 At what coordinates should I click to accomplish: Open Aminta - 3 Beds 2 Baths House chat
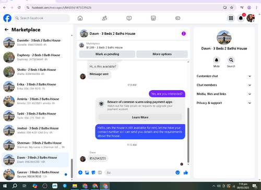tap(35, 101)
